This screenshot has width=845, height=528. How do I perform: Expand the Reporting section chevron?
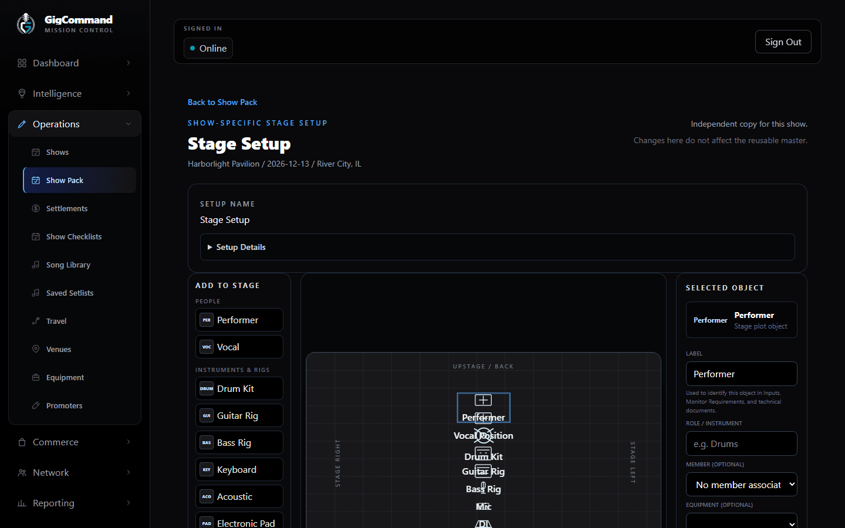point(129,503)
